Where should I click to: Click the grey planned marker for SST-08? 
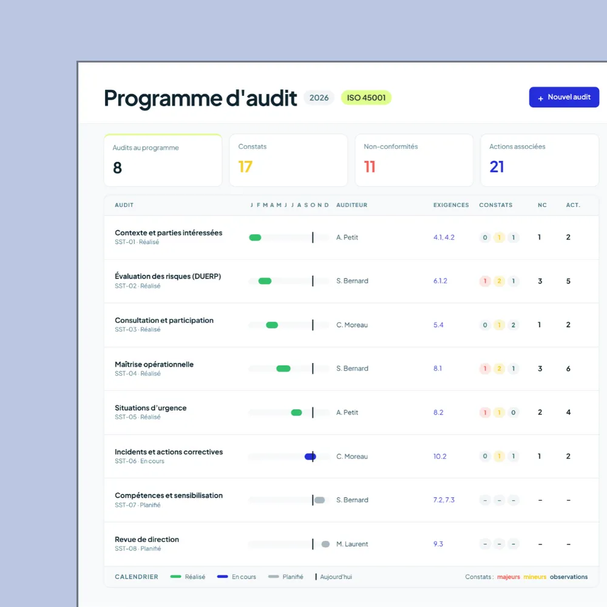pos(325,544)
